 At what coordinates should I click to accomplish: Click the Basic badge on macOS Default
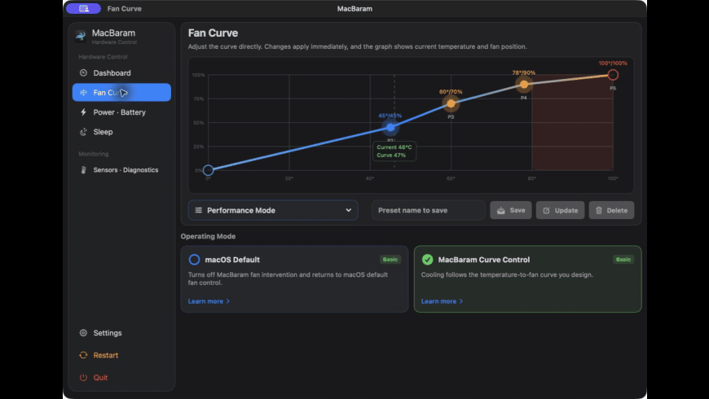[x=390, y=260]
